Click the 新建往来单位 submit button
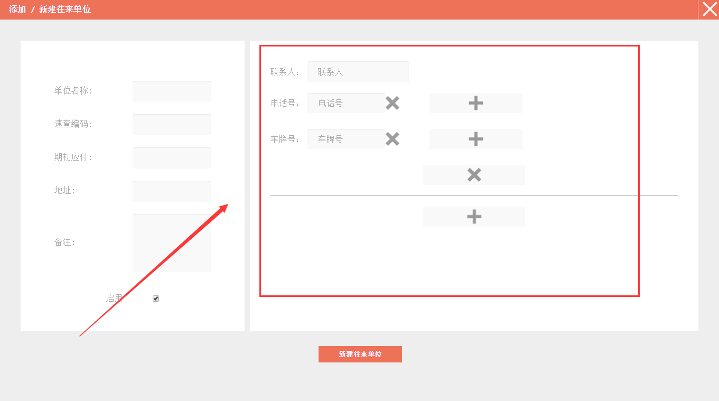 point(360,354)
